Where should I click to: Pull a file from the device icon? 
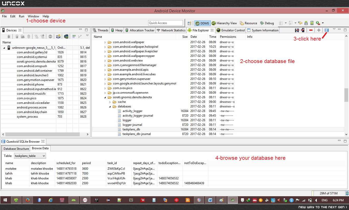pos(297,30)
